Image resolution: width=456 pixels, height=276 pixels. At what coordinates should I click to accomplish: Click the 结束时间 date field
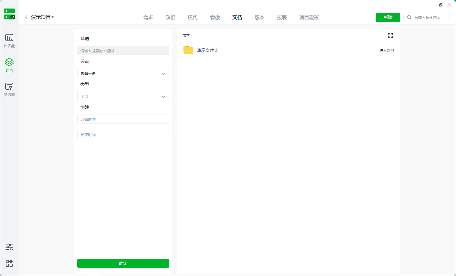click(x=123, y=135)
